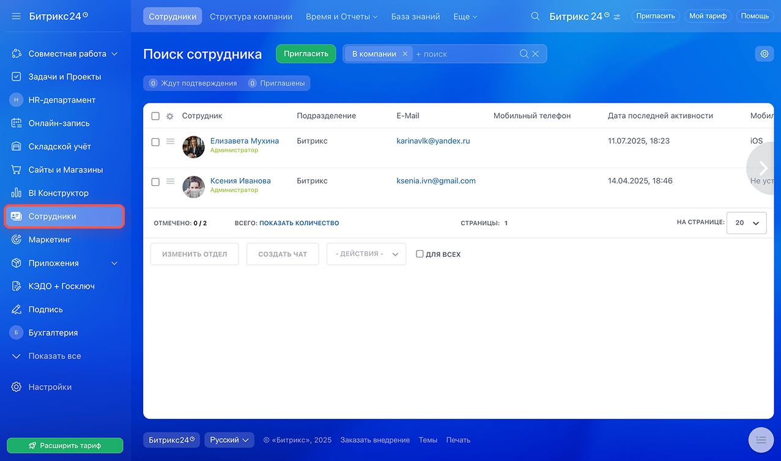Show the Ждут подтверждения counter filter

(193, 83)
